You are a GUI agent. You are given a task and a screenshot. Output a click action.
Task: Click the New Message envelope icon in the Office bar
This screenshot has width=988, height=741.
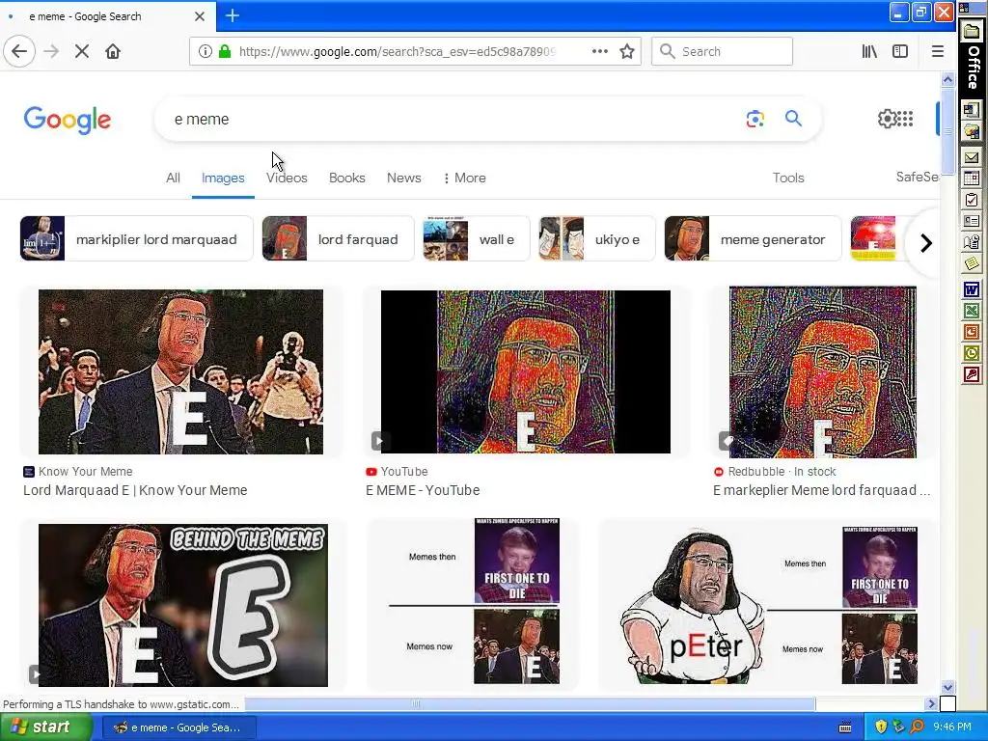[972, 157]
